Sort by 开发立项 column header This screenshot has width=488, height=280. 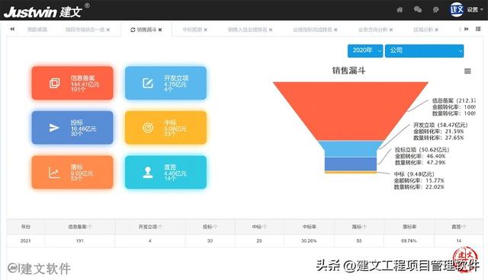(x=150, y=227)
